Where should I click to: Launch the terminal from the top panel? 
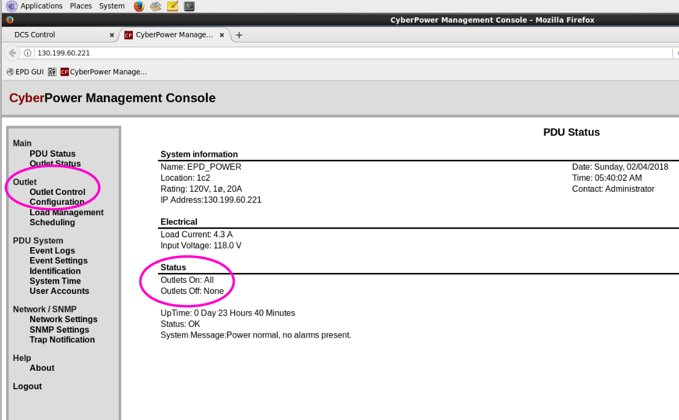click(x=189, y=6)
